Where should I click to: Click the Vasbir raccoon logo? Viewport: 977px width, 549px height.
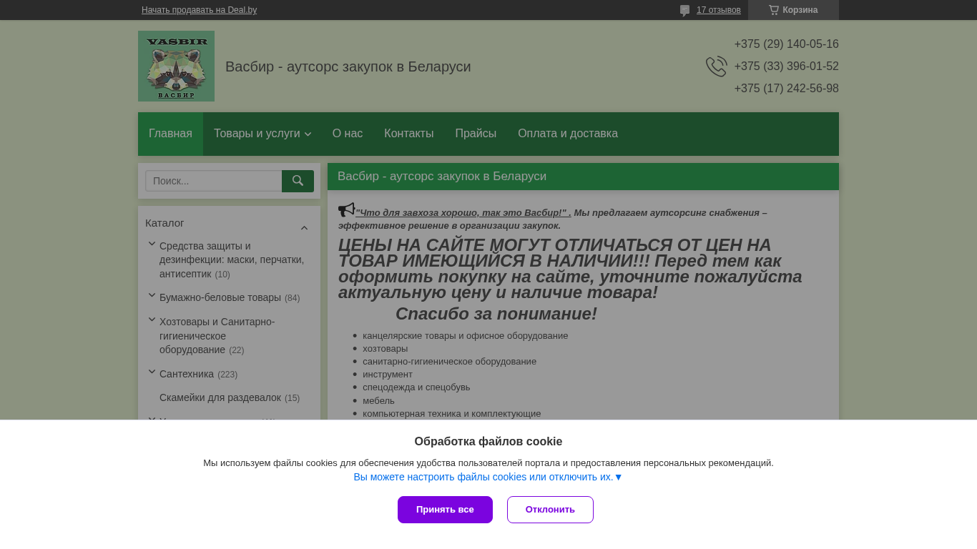(x=176, y=66)
